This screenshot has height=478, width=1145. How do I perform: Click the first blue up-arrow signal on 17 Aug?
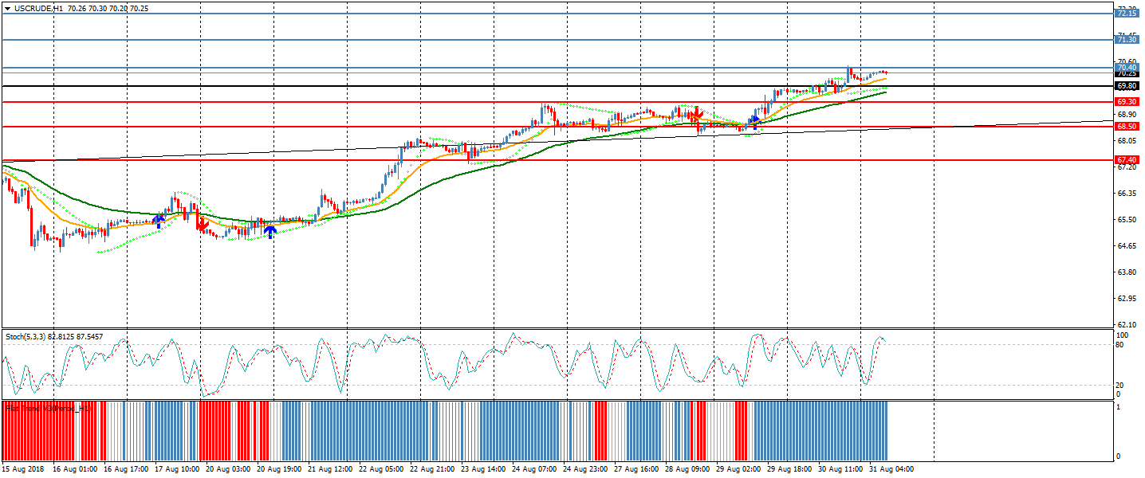[x=159, y=221]
